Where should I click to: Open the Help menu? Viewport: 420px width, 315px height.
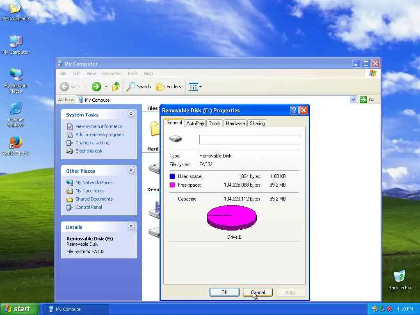click(148, 73)
